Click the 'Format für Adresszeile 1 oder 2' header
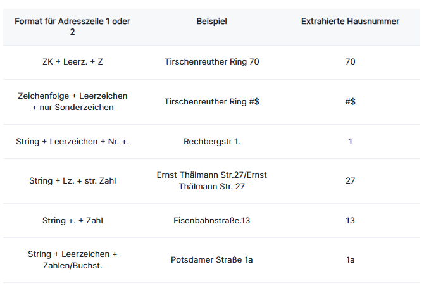The image size is (424, 293). (73, 27)
